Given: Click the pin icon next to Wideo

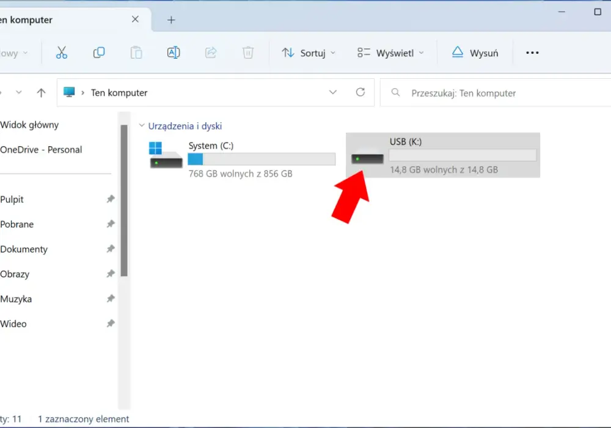Looking at the screenshot, I should coord(111,323).
